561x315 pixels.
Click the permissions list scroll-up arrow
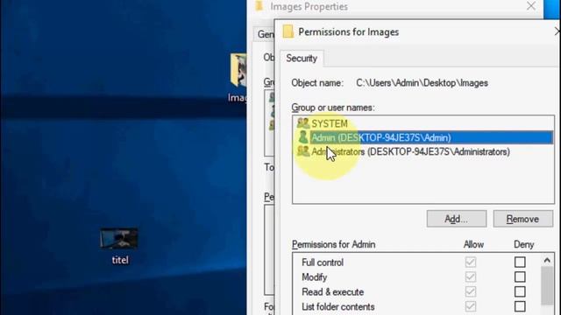[547, 261]
